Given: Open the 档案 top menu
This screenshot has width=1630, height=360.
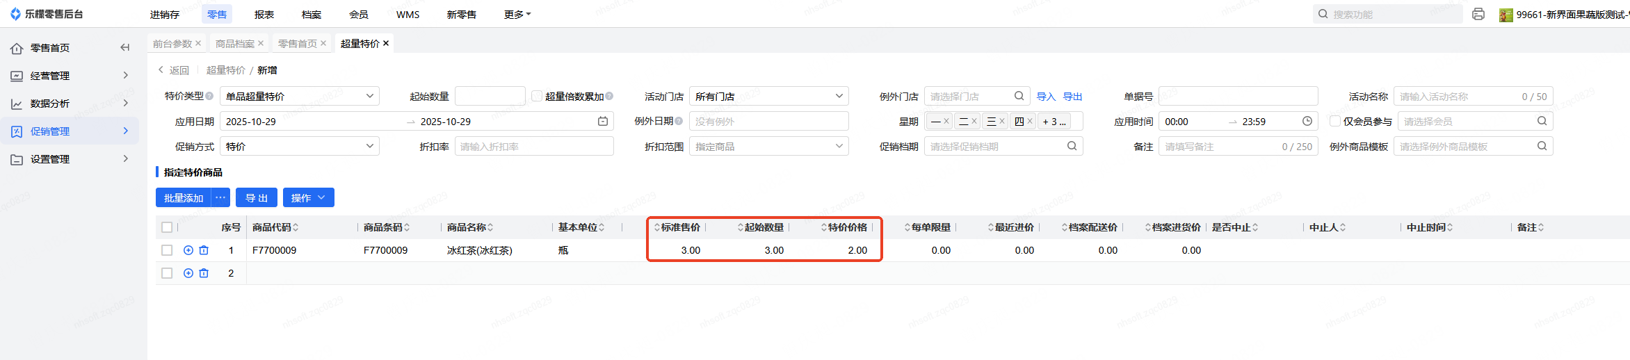Looking at the screenshot, I should (x=312, y=14).
